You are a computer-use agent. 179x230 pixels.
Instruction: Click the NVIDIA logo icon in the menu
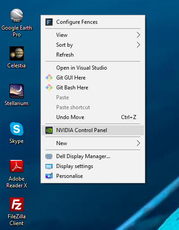coord(49,130)
